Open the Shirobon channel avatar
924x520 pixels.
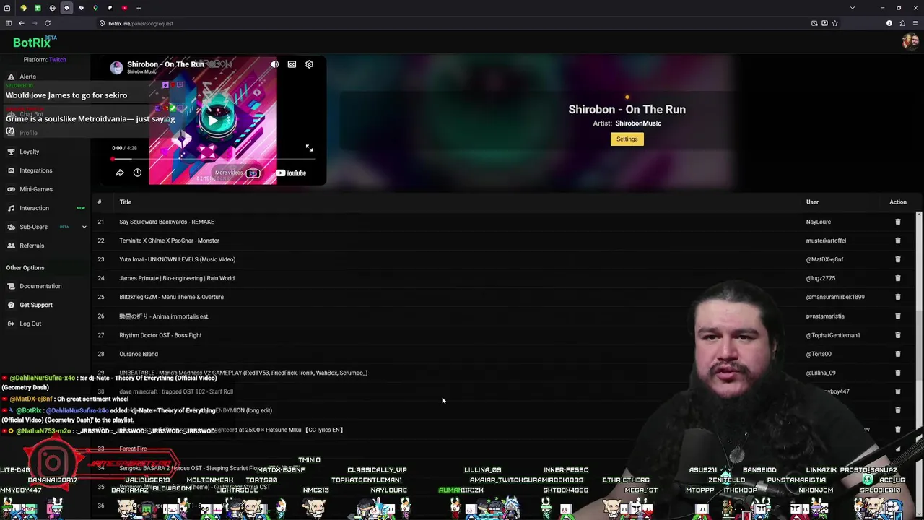pos(116,67)
